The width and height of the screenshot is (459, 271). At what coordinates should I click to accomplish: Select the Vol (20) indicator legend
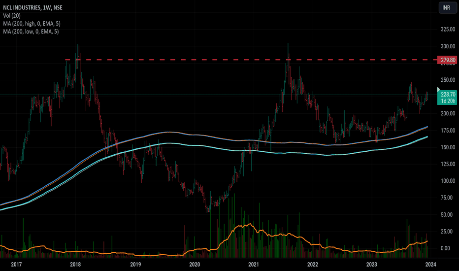click(12, 16)
